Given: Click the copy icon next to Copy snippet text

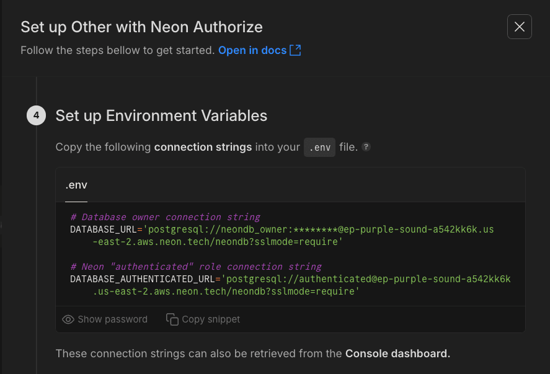Looking at the screenshot, I should pos(171,319).
